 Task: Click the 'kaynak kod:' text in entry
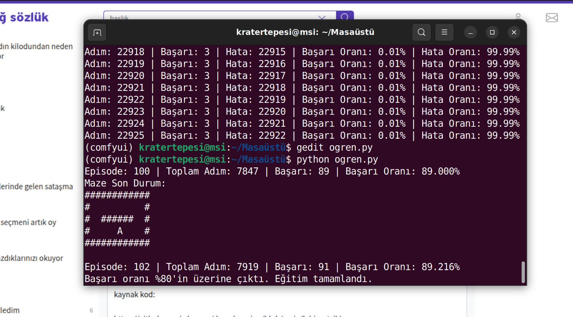(x=135, y=294)
